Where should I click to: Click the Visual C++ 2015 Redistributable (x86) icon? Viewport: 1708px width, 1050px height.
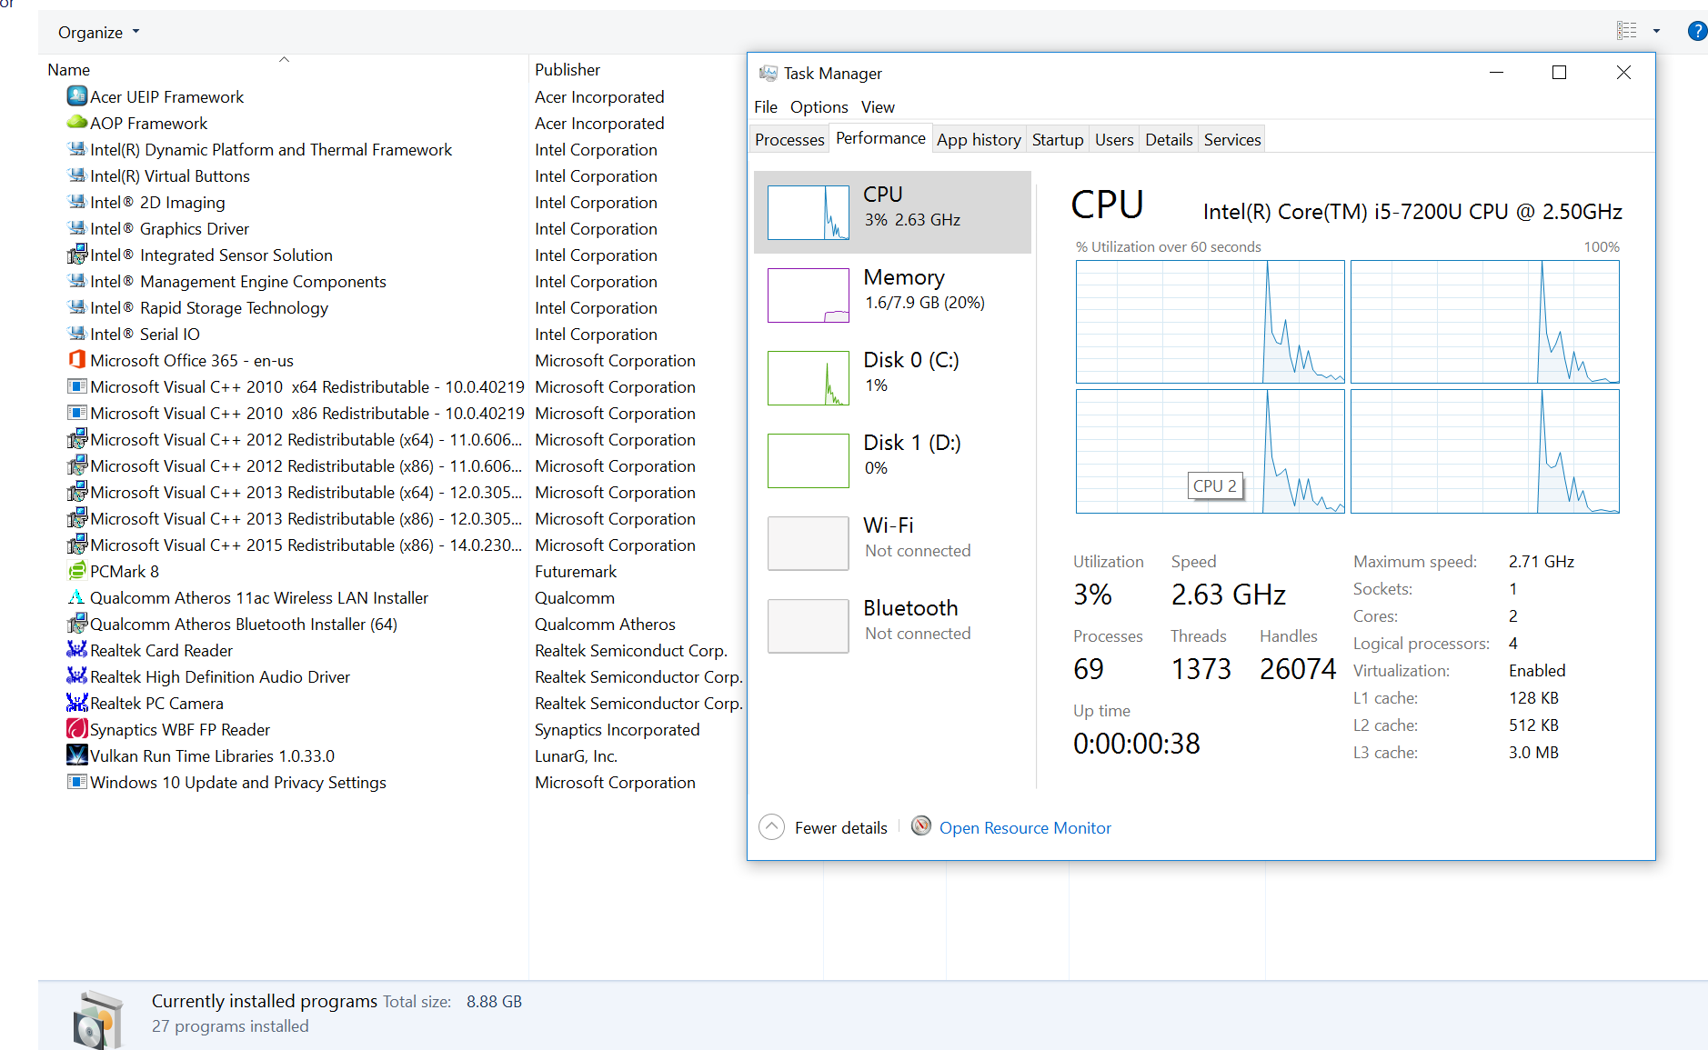(x=77, y=545)
